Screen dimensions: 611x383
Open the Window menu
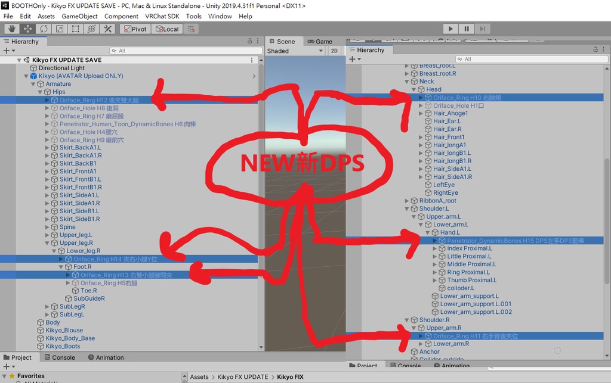220,16
